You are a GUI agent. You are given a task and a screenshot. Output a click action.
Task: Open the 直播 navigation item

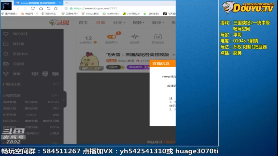pyautogui.click(x=100, y=23)
